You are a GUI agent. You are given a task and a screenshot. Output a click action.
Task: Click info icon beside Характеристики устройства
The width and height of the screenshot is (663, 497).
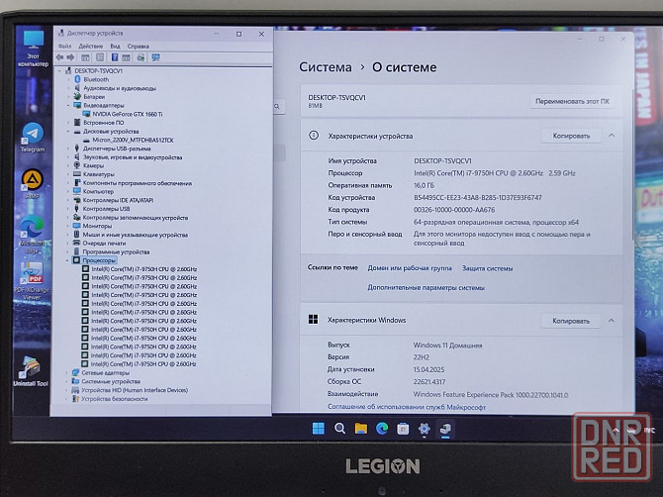point(314,136)
